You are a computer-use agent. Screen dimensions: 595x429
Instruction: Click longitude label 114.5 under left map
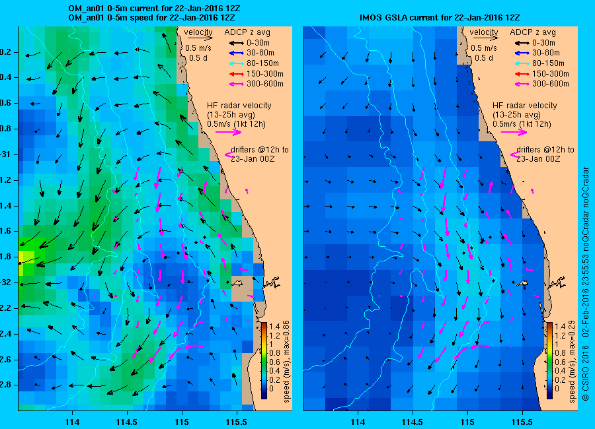pos(127,422)
